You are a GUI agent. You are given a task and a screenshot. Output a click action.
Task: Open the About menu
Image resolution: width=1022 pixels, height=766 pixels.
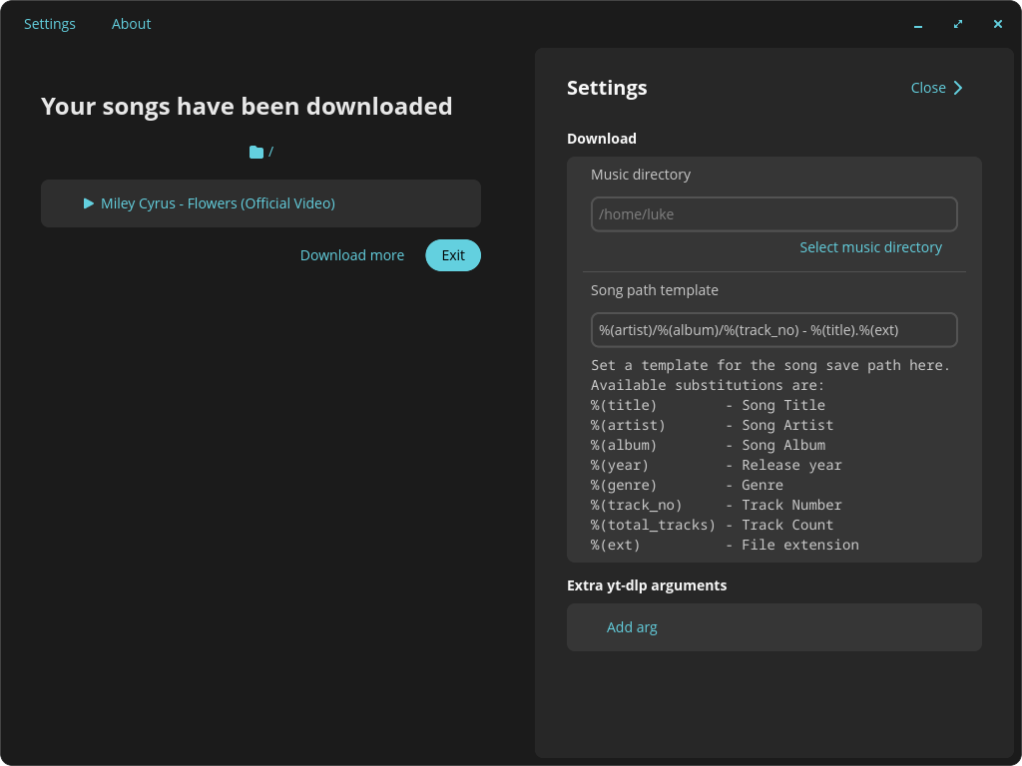pos(131,24)
